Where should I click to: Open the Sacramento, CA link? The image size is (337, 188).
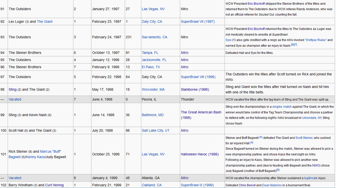(x=154, y=37)
